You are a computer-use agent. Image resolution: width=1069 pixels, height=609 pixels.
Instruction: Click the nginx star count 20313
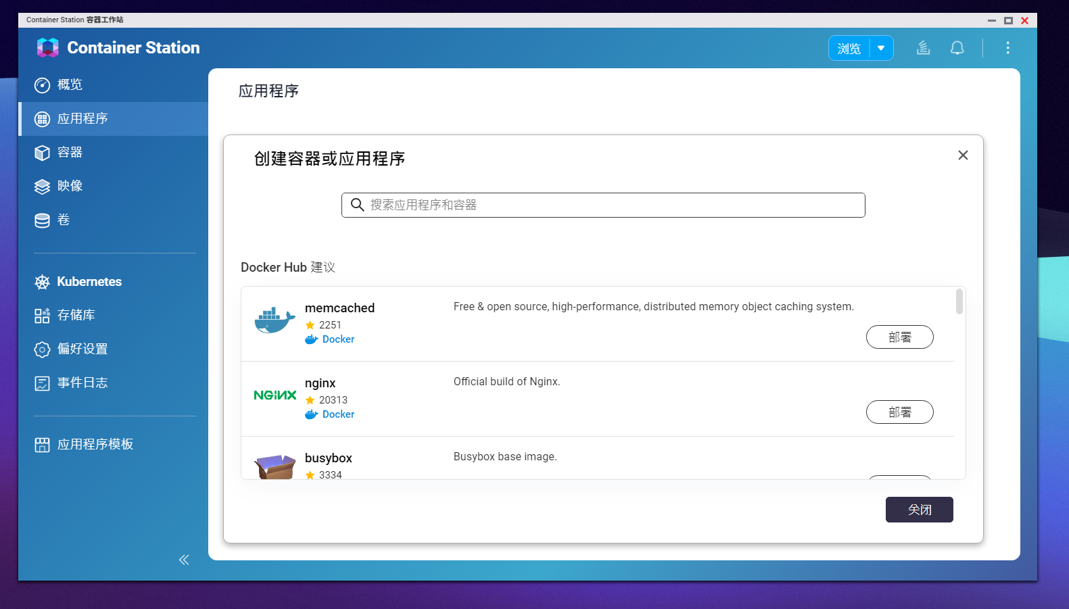pyautogui.click(x=333, y=400)
